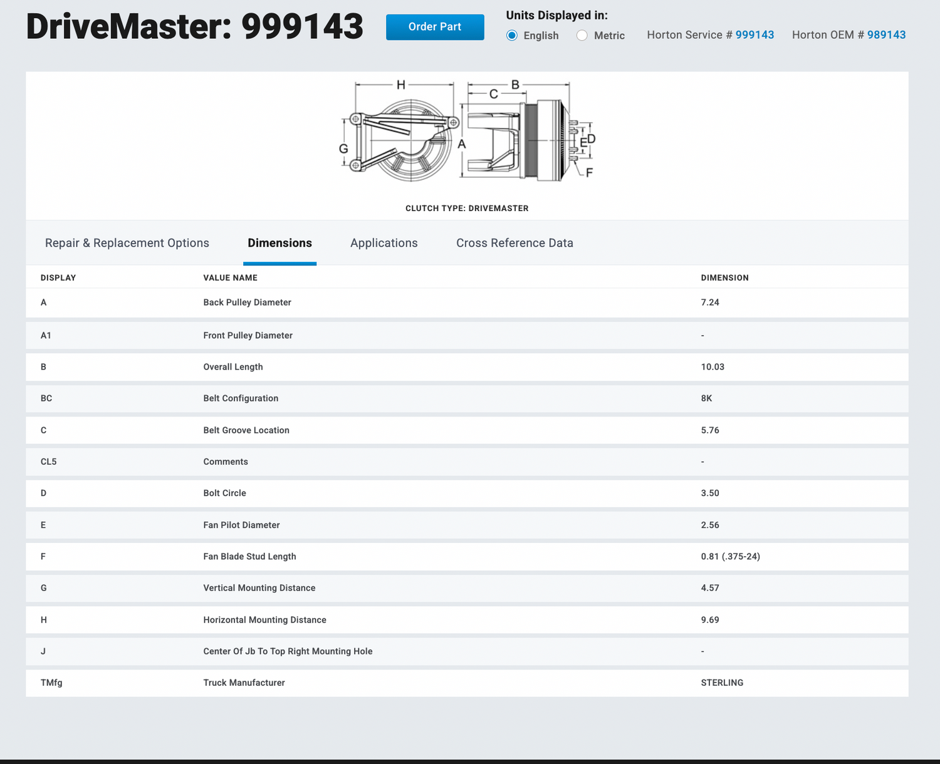Viewport: 940px width, 764px height.
Task: Open Horton Service number 999143 link
Action: click(x=755, y=35)
